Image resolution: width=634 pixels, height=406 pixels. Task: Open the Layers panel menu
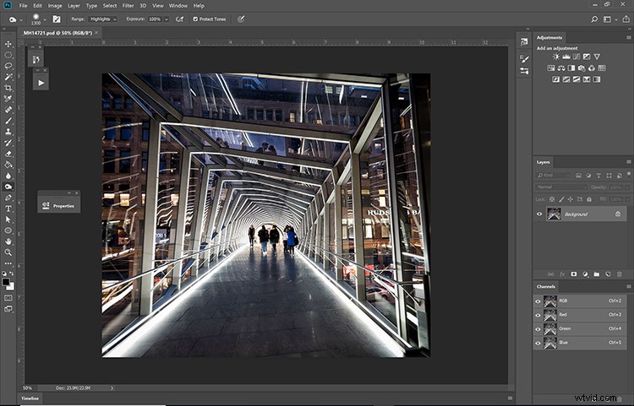tap(629, 162)
